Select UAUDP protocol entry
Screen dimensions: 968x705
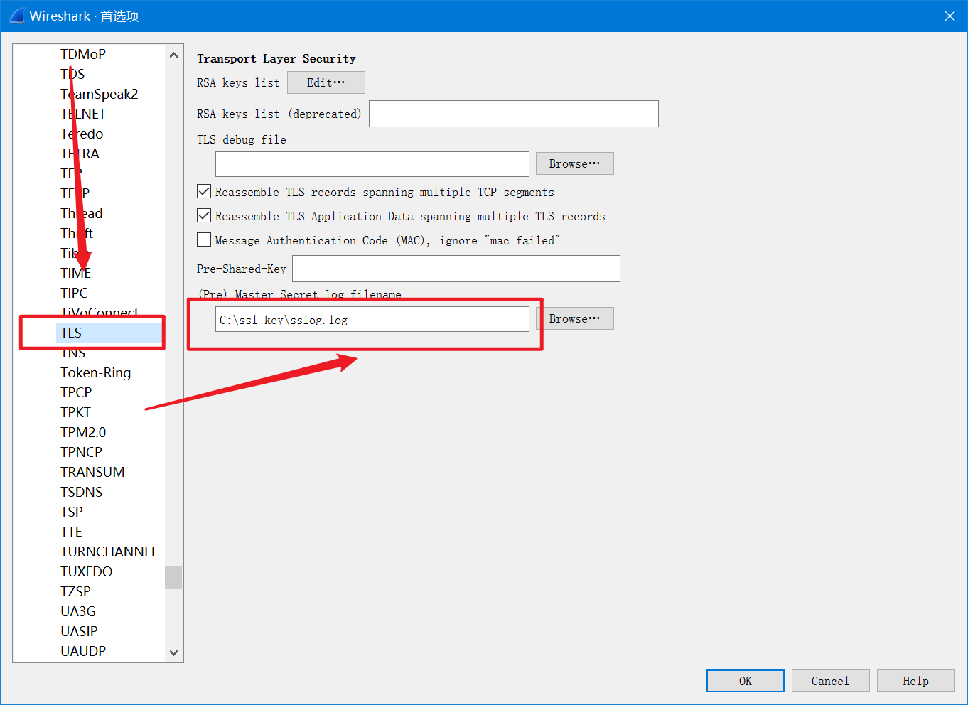(83, 651)
